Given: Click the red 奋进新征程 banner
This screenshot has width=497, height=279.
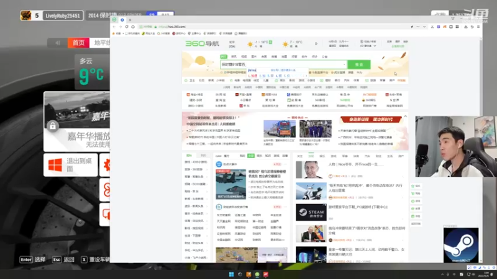Looking at the screenshot, I should 370,119.
